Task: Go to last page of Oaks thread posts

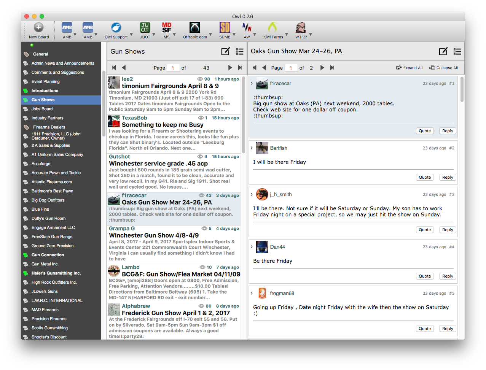Action: (332, 68)
